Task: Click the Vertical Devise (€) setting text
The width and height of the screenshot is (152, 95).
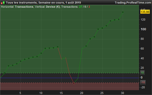Action: click(x=47, y=7)
